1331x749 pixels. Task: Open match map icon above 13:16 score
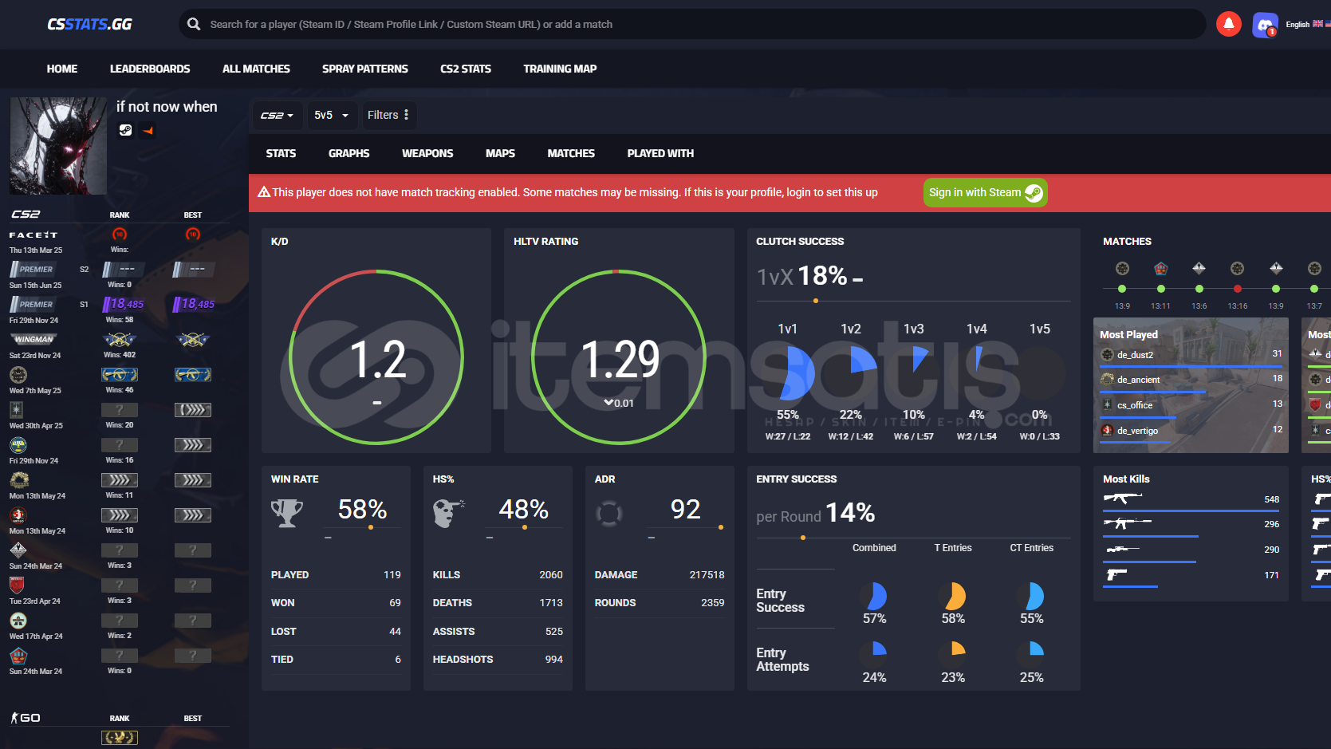(x=1237, y=268)
